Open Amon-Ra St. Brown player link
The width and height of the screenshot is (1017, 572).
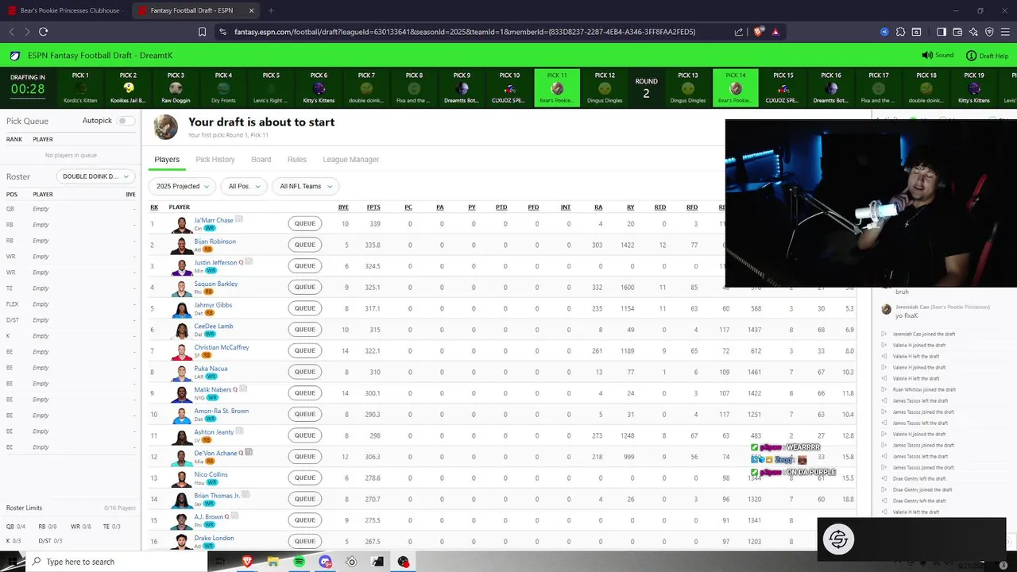tap(222, 411)
